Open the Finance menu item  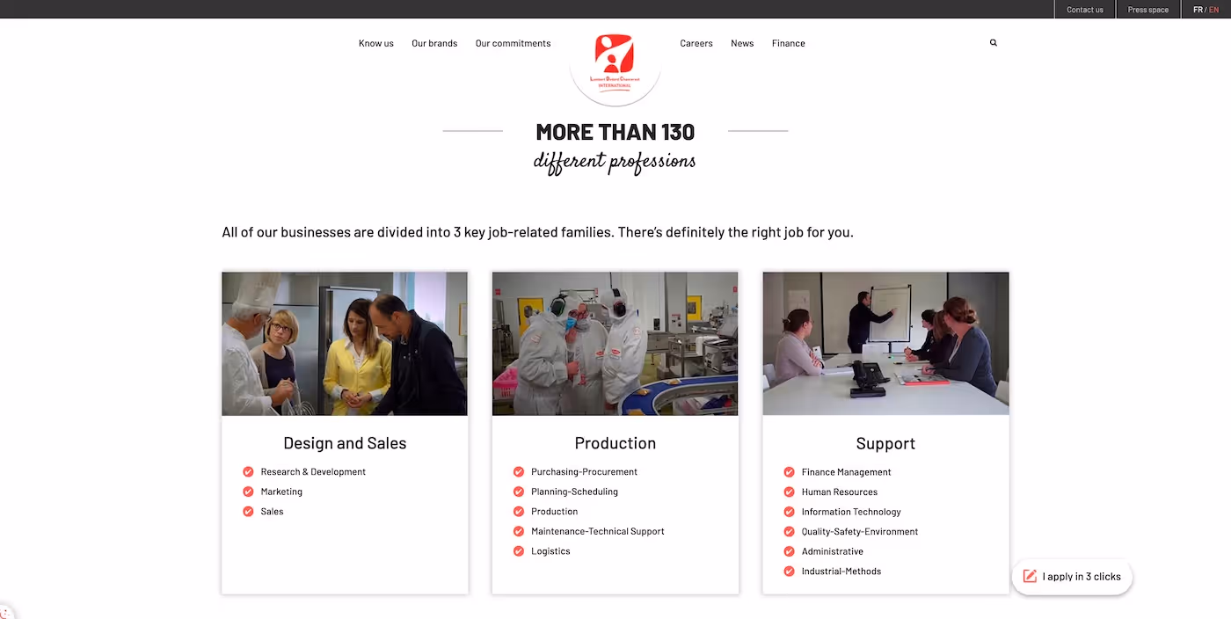(x=788, y=42)
